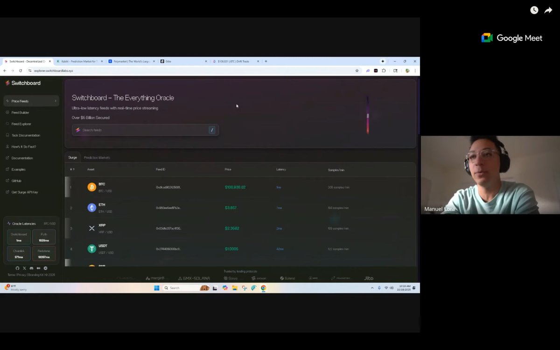Click the BTC feed ID value

168,187
